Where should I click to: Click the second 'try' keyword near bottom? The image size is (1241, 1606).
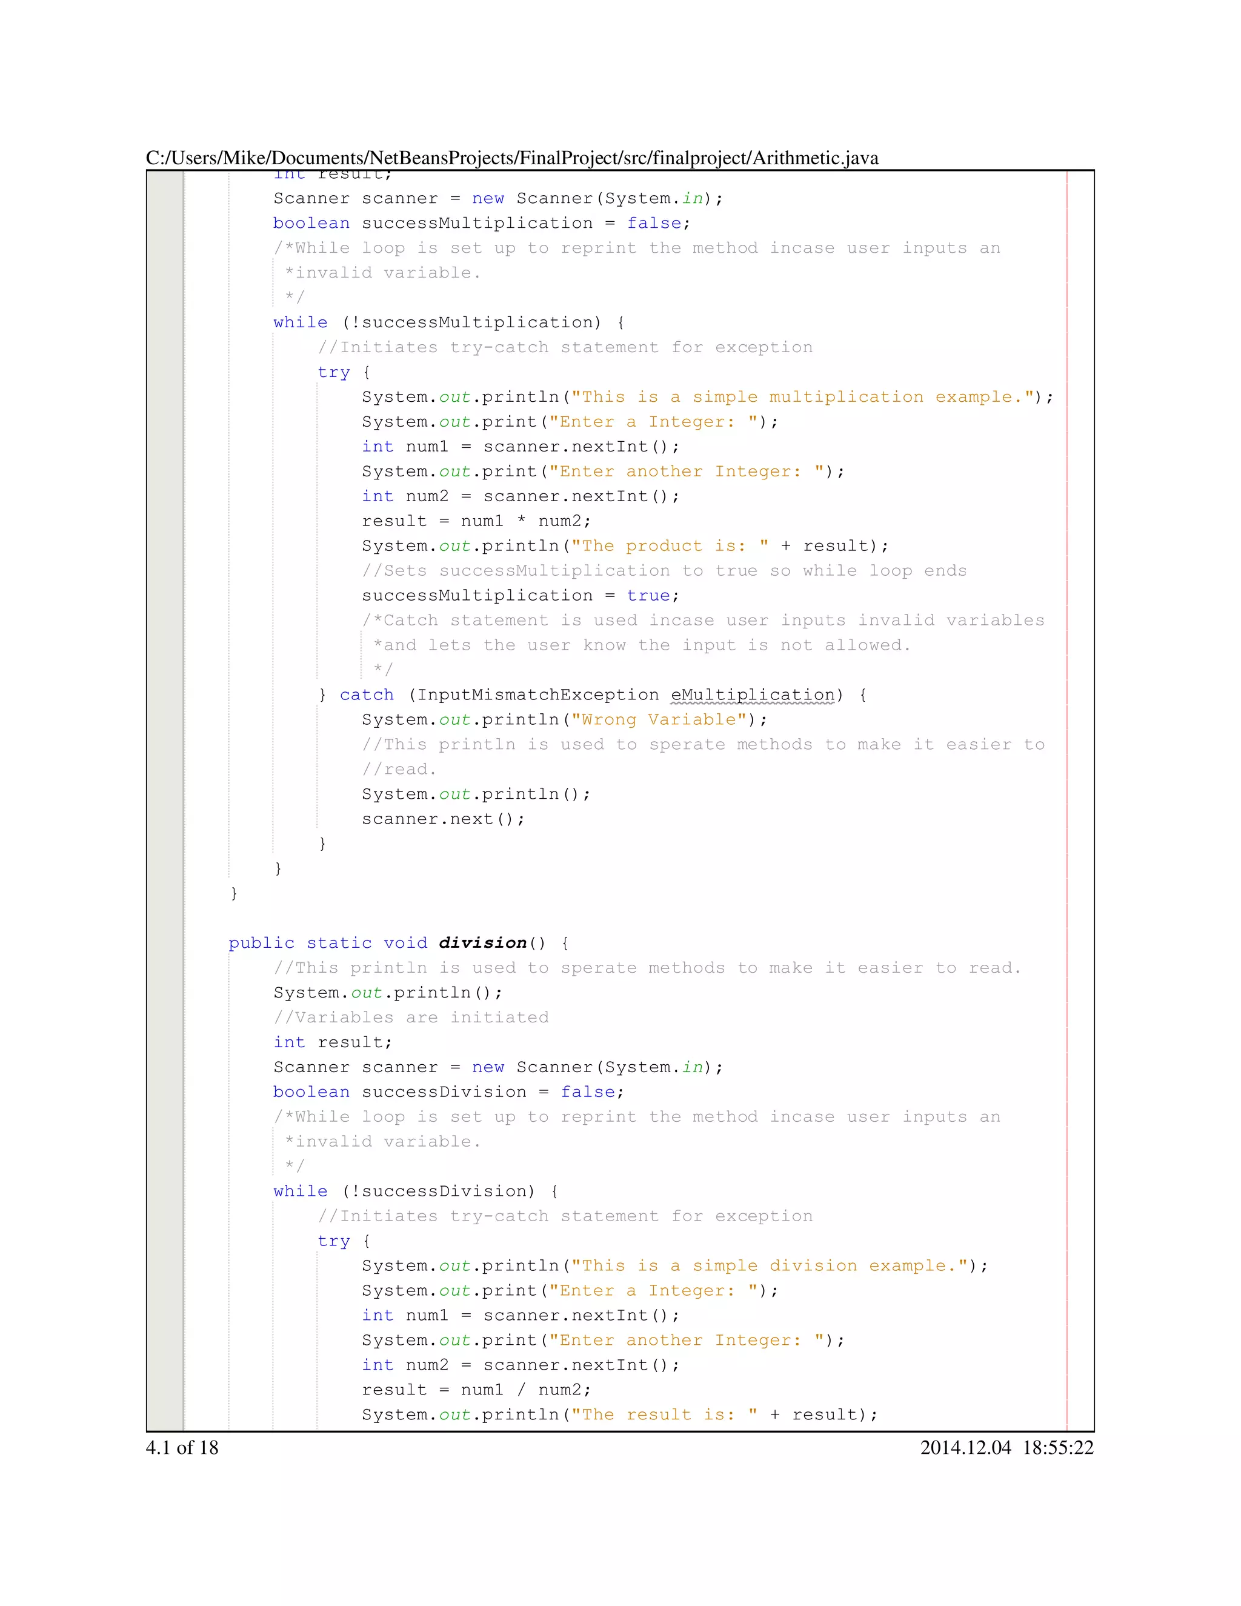point(333,1241)
